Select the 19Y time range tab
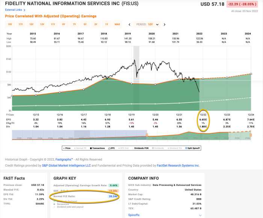The height and width of the screenshot is (218, 263). [x=10, y=24]
